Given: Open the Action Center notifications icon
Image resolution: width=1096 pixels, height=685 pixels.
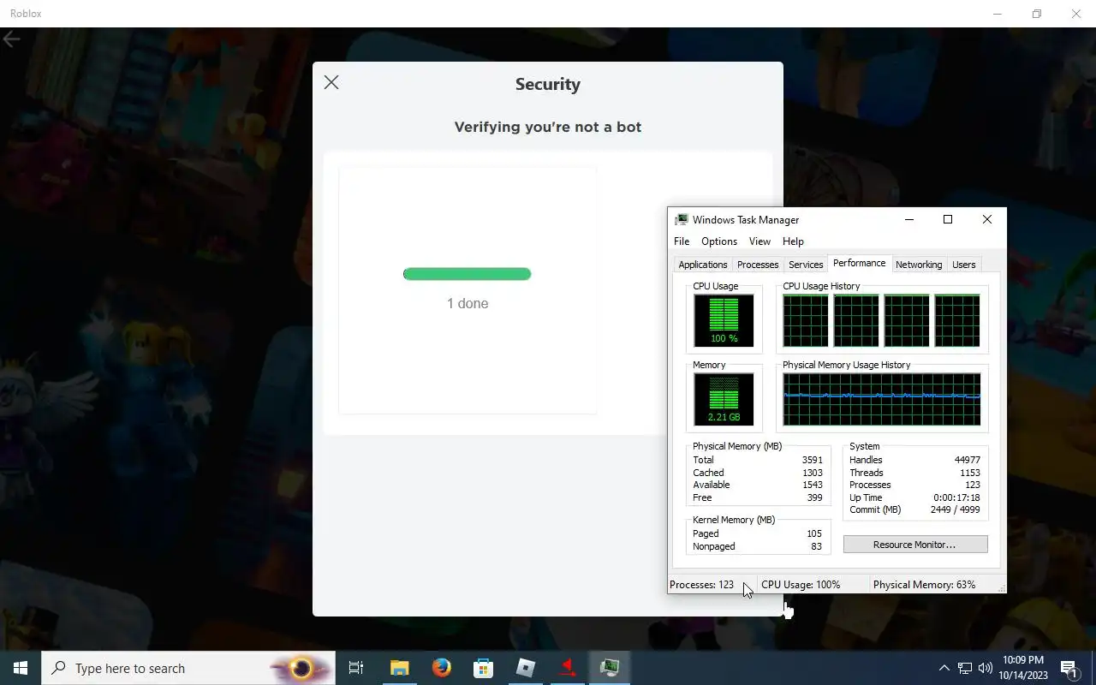Looking at the screenshot, I should pos(1069,668).
